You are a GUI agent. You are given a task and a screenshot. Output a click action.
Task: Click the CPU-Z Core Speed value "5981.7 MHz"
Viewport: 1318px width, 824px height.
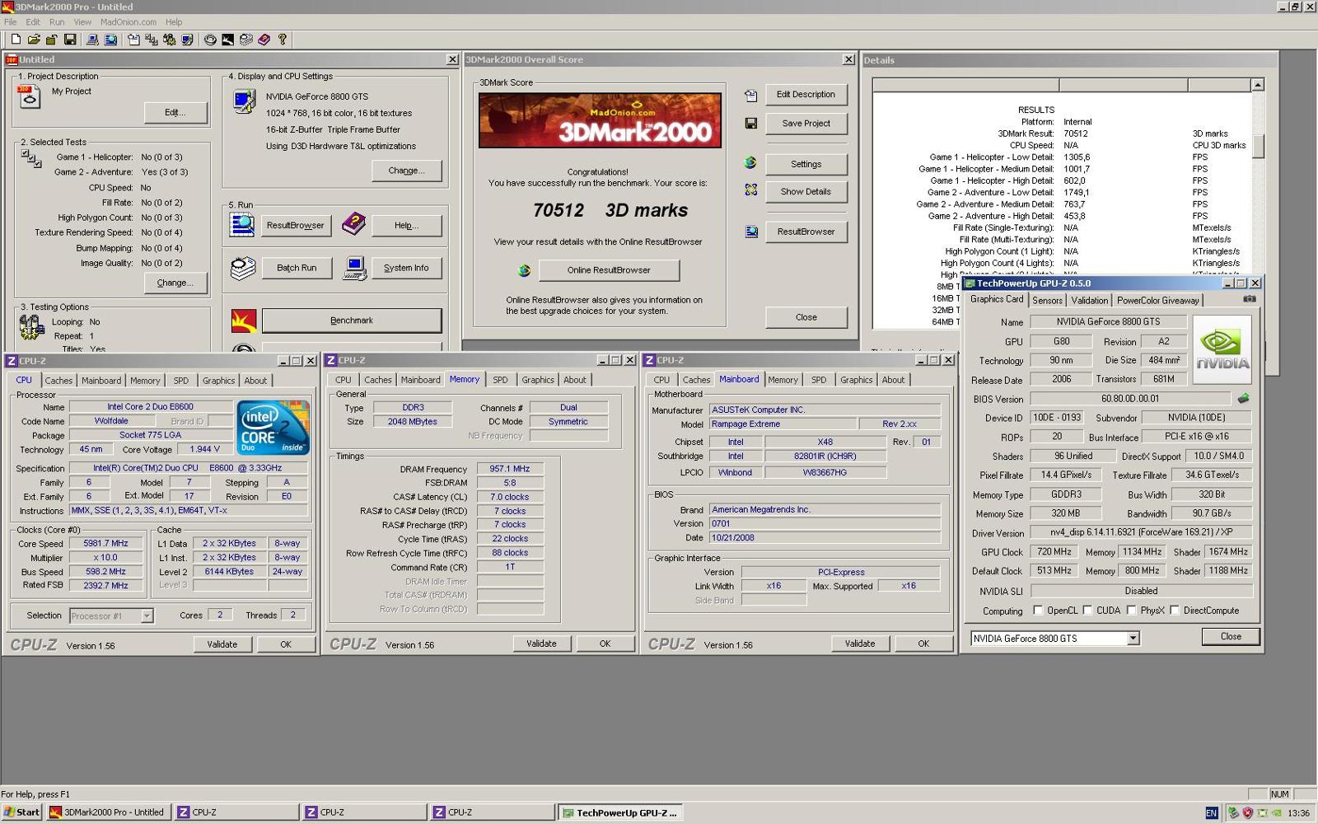click(106, 544)
